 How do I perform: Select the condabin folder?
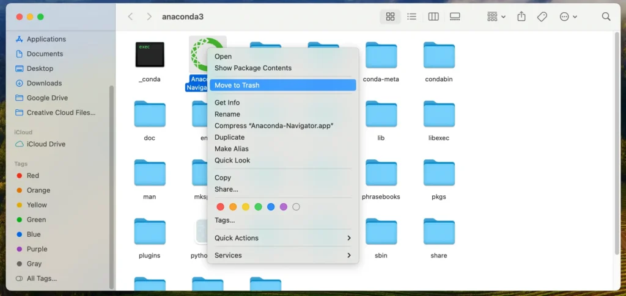439,55
